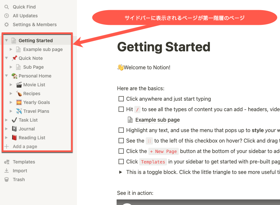Collapse the Personal Home page tree
Screen dimensions: 280x205
tap(7, 76)
